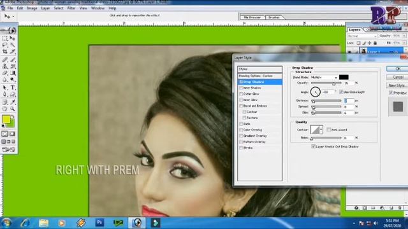This screenshot has width=408, height=229.
Task: Select the Lasso tool
Action: 4,45
